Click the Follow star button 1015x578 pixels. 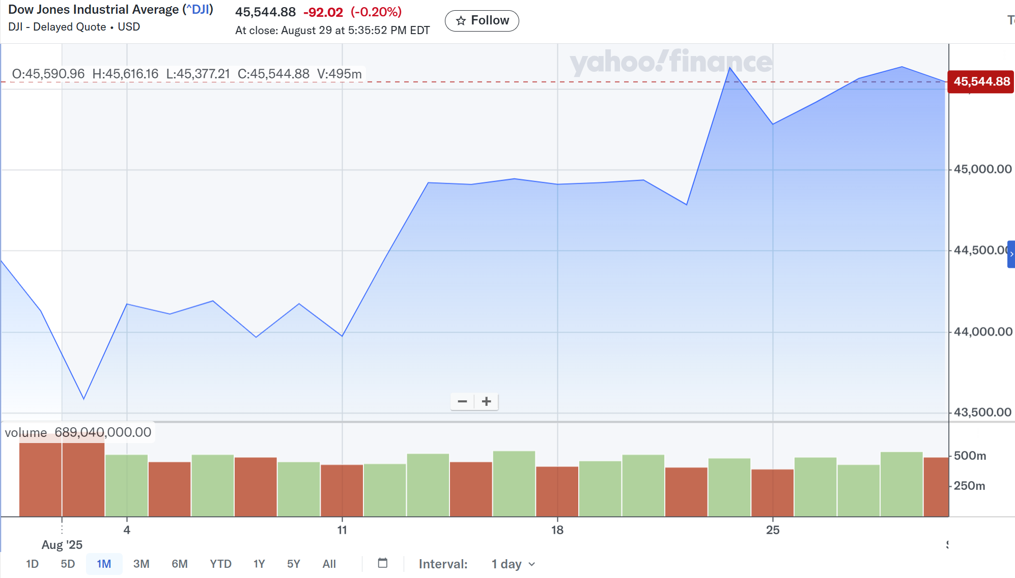482,21
